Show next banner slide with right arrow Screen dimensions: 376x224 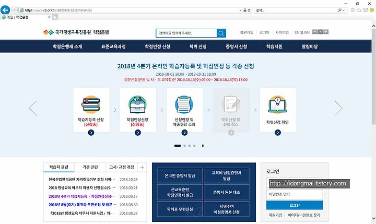[x=338, y=108]
